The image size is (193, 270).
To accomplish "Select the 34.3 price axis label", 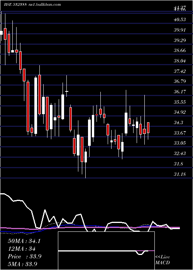I will (x=179, y=123).
